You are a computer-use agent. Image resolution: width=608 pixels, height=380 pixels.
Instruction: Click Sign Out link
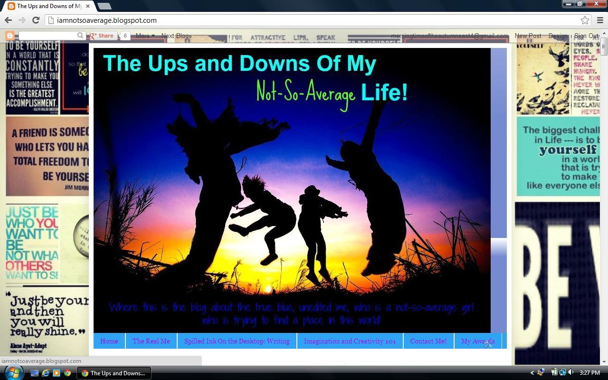click(x=586, y=36)
